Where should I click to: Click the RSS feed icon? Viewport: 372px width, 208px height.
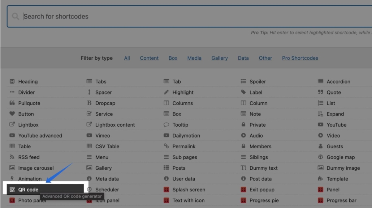(x=12, y=157)
